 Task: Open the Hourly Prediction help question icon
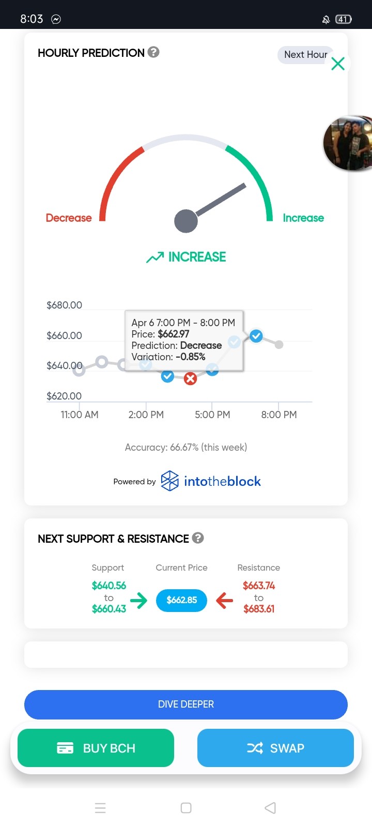(153, 52)
